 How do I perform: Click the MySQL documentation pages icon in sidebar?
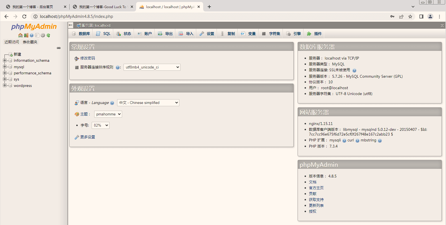point(37,35)
